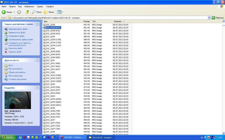225x140 pixels.
Task: Select file DSC_0243 (938)
Action: (x=53, y=93)
